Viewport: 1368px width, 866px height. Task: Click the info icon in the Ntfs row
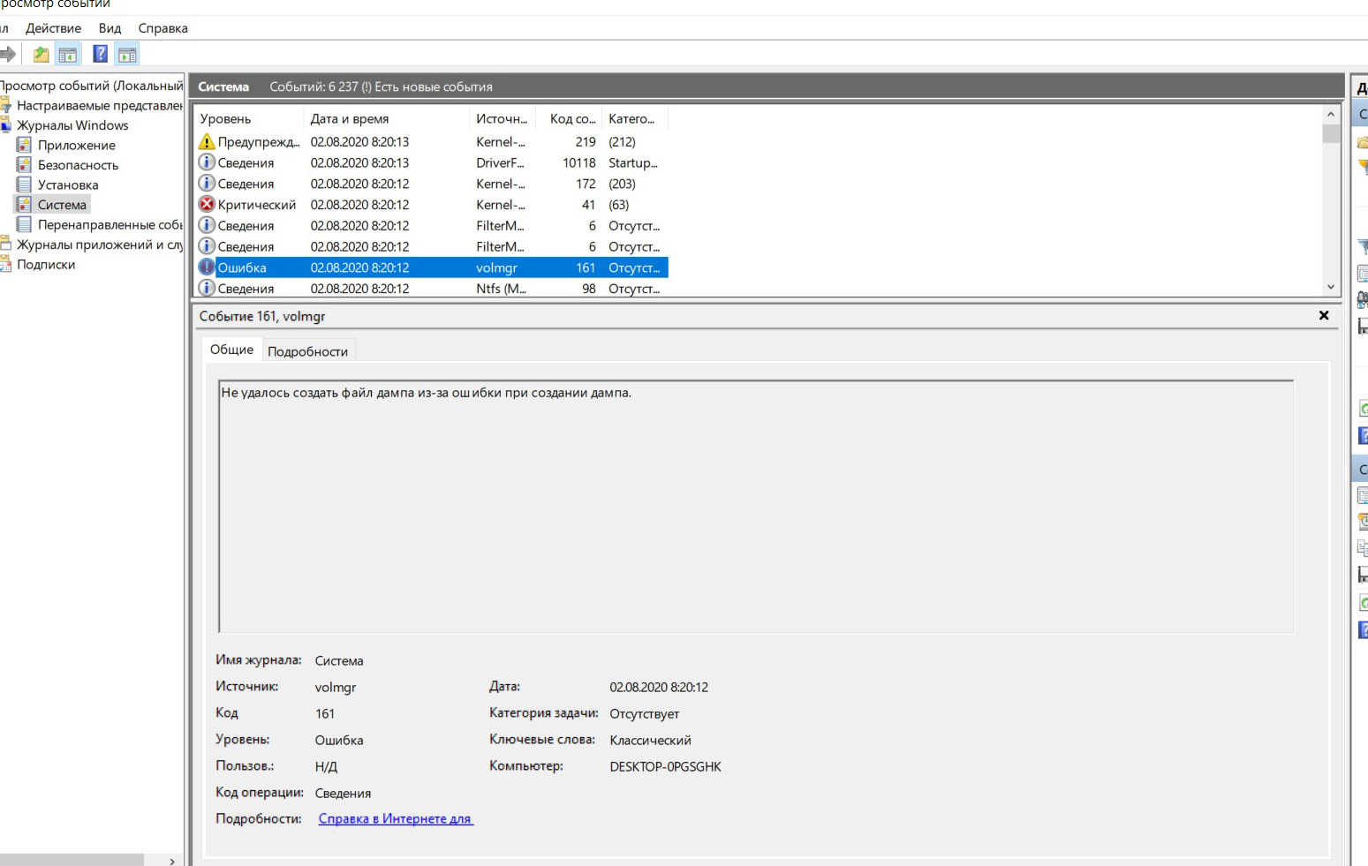[207, 289]
